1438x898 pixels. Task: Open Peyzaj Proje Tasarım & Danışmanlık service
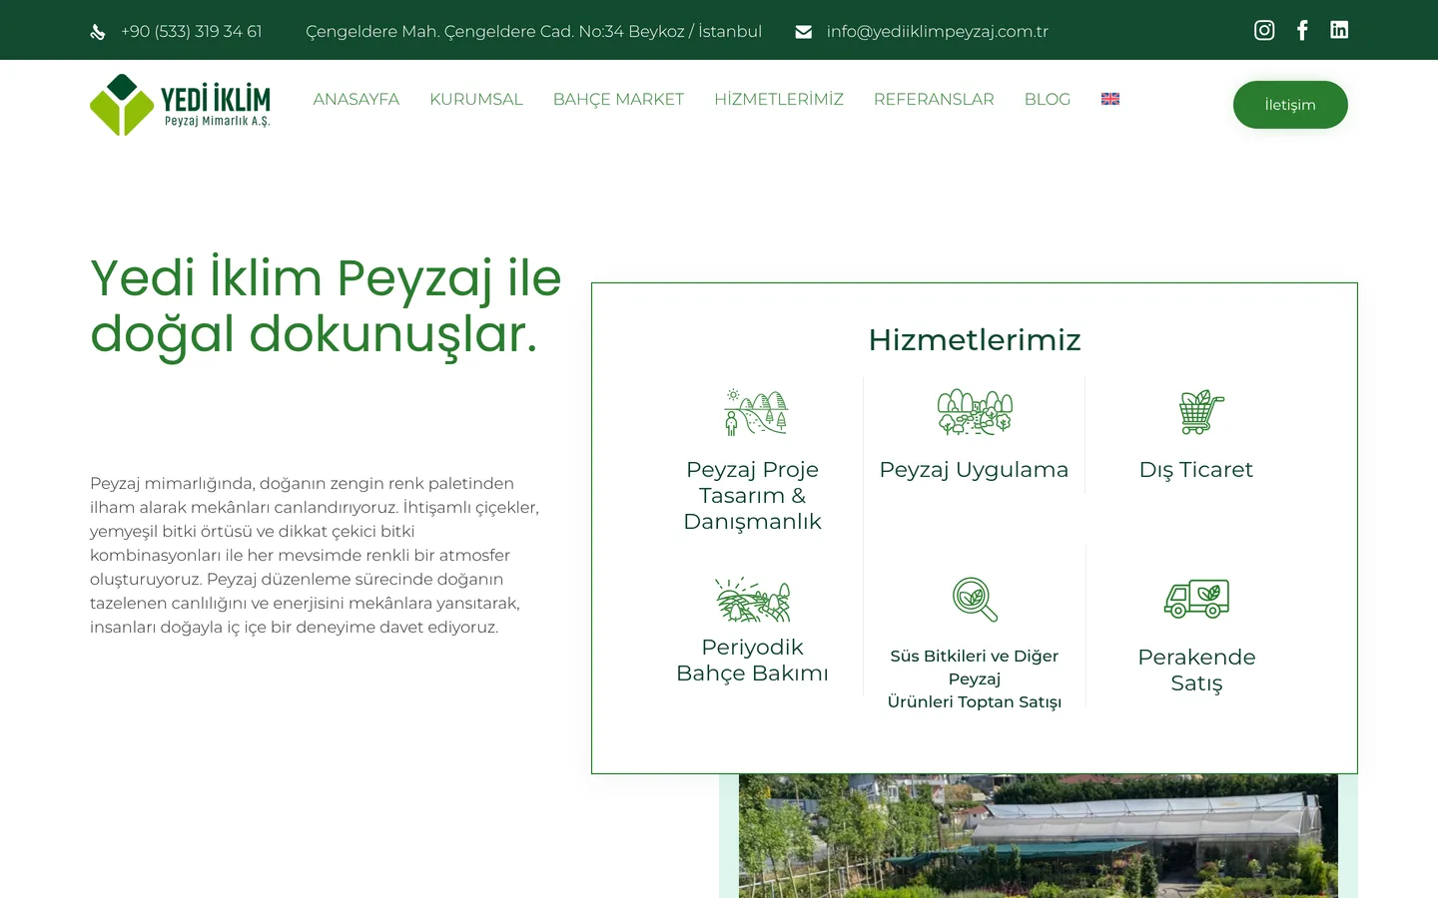pos(753,495)
